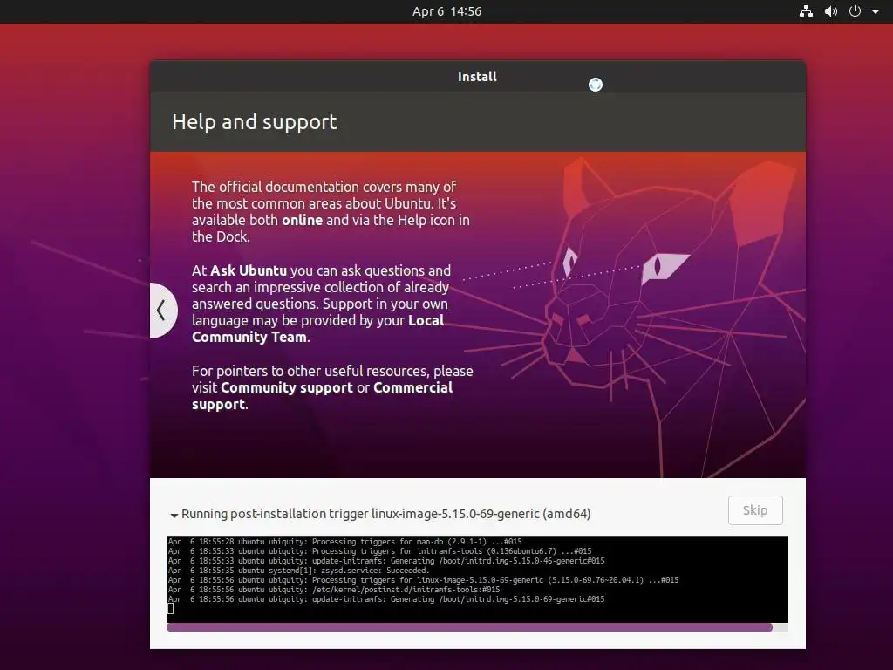
Task: Click status text Running post-installation trigger
Action: 385,514
